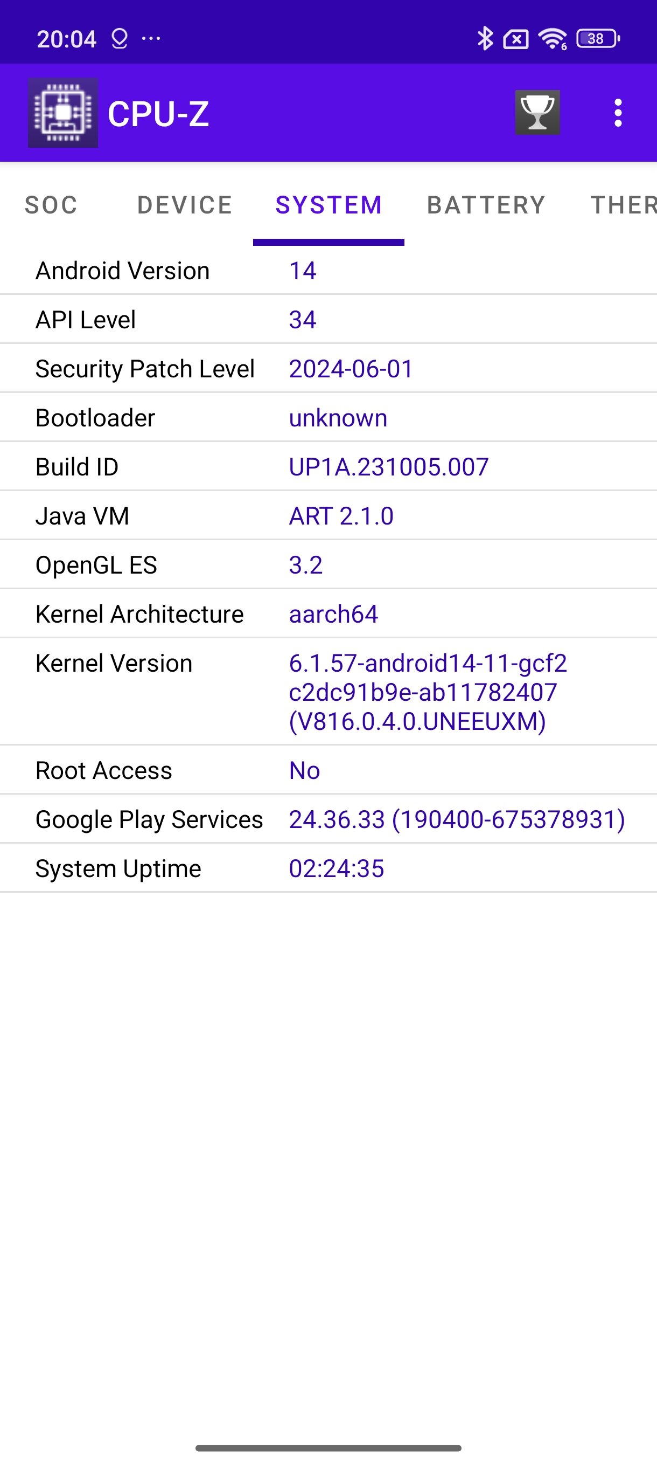The width and height of the screenshot is (657, 1462).
Task: Switch to the SOC tab
Action: pyautogui.click(x=51, y=205)
